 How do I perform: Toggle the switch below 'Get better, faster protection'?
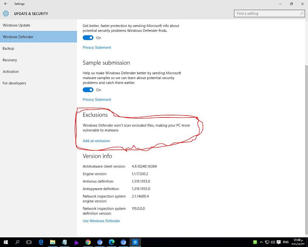tap(88, 38)
